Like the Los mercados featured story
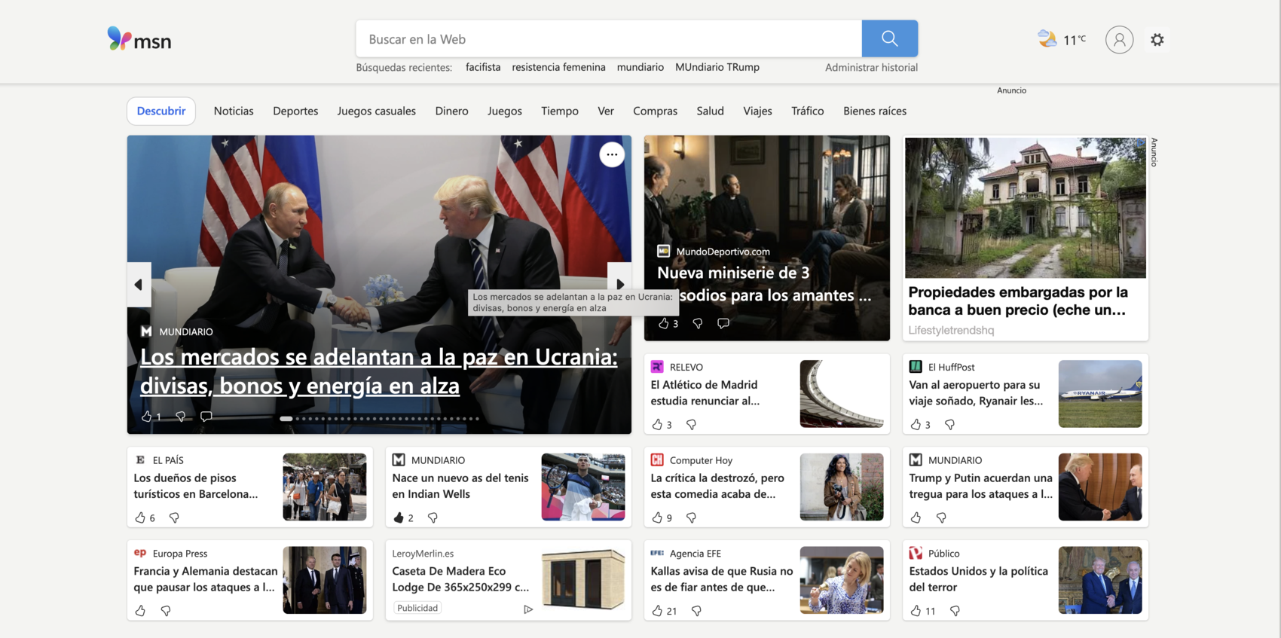 click(147, 416)
